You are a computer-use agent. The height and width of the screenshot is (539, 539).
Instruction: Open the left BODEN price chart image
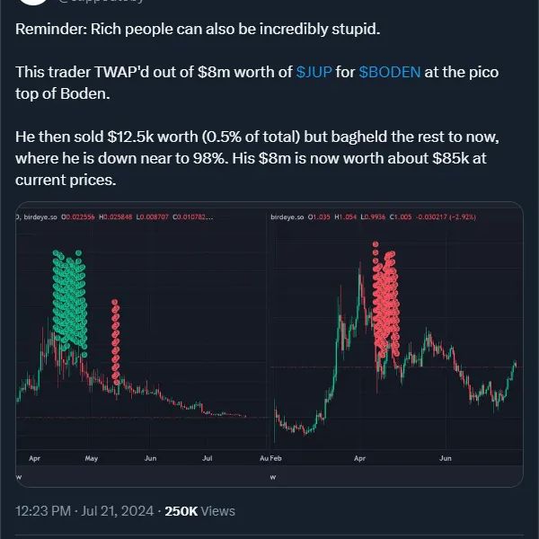pyautogui.click(x=141, y=344)
